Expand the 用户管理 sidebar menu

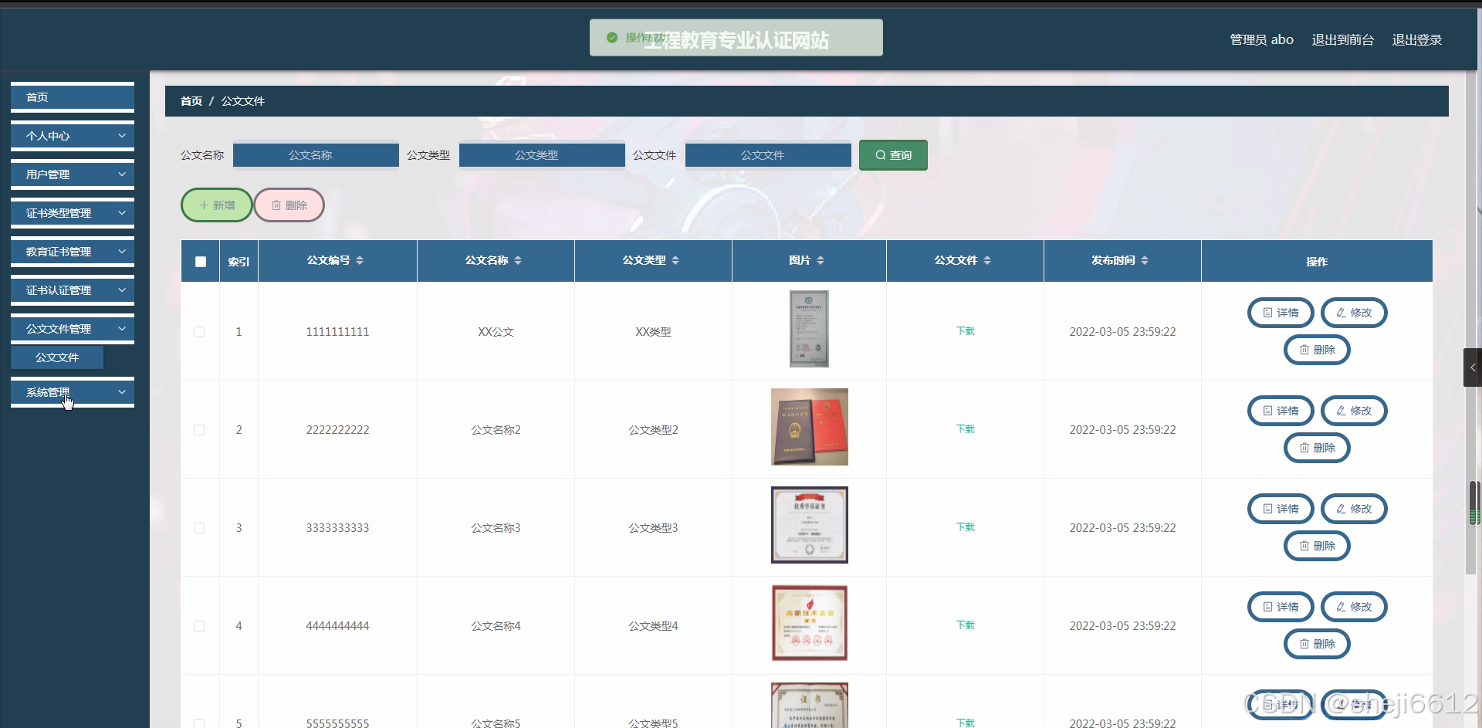[73, 174]
